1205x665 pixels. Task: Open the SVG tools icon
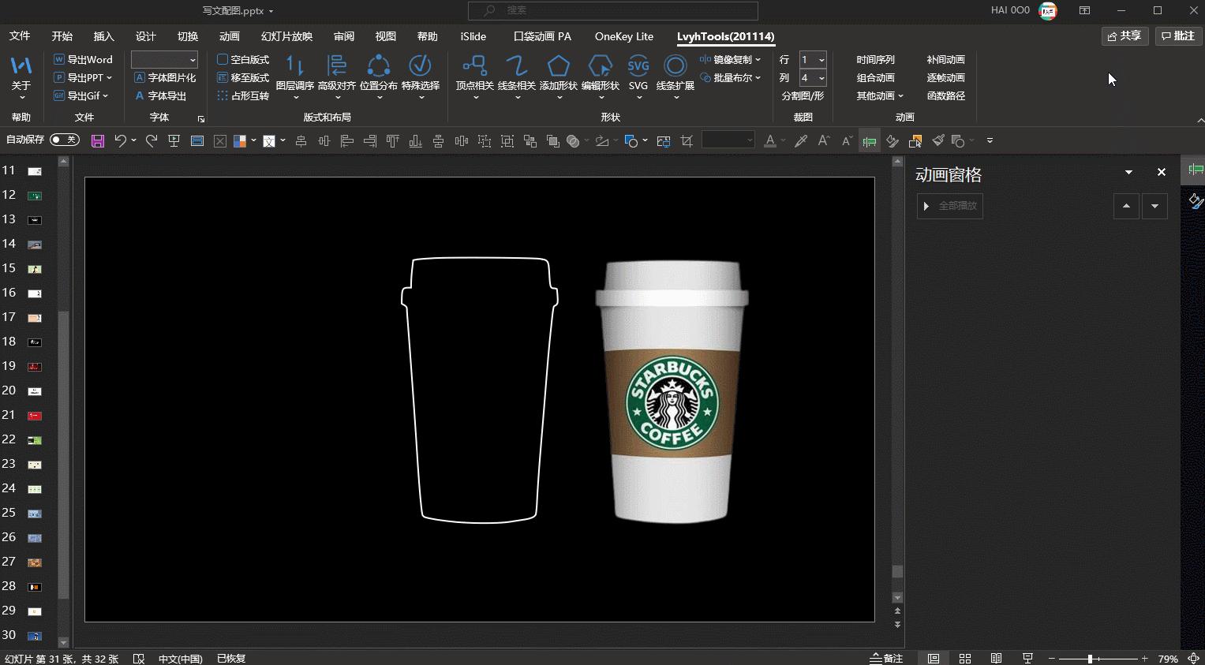[638, 66]
